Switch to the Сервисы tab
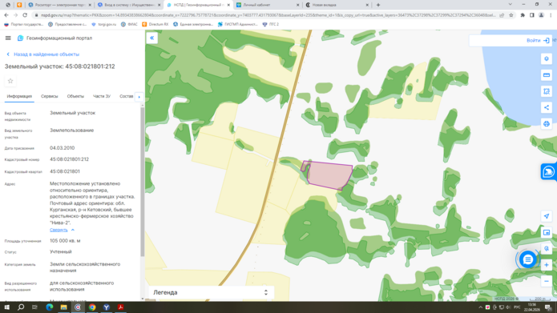The height and width of the screenshot is (313, 557). (50, 96)
